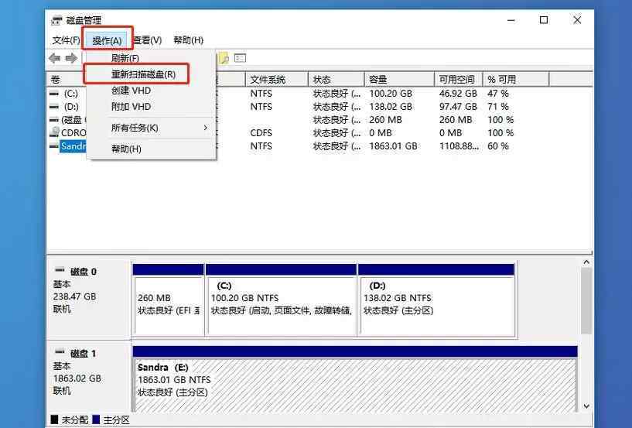Click the properties list toolbar icon

[x=240, y=58]
